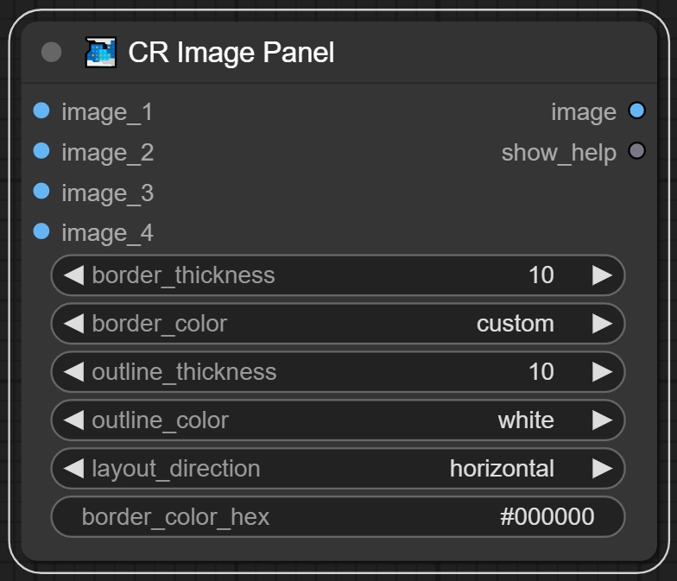Screen dimensions: 677x581
Task: Click the show_help output connector dot
Action: click(x=636, y=151)
